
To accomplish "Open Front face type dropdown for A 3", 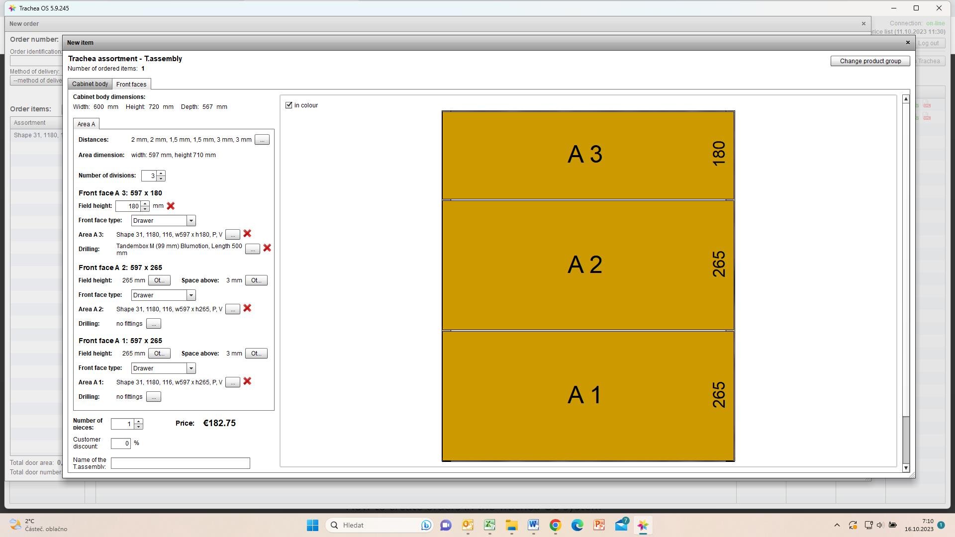I will tap(191, 220).
